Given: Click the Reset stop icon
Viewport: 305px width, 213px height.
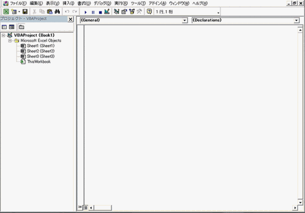Looking at the screenshot, I should point(100,12).
